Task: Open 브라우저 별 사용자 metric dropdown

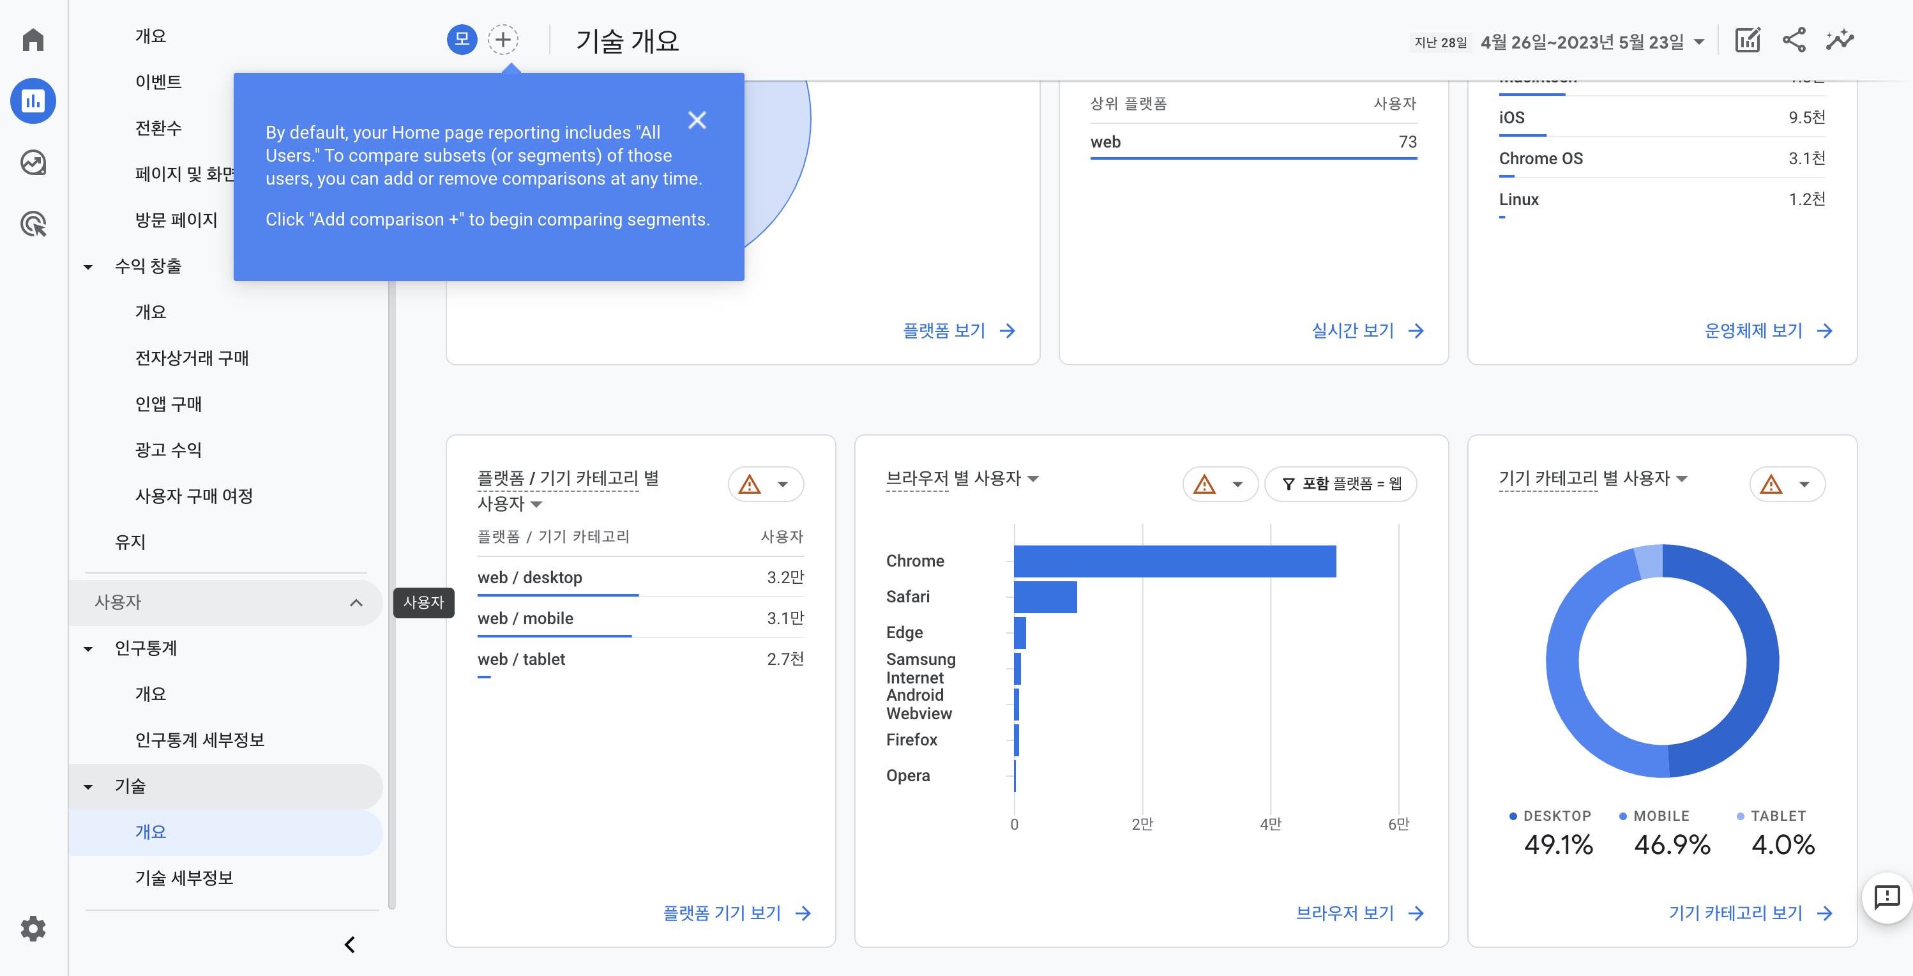Action: pos(1033,478)
